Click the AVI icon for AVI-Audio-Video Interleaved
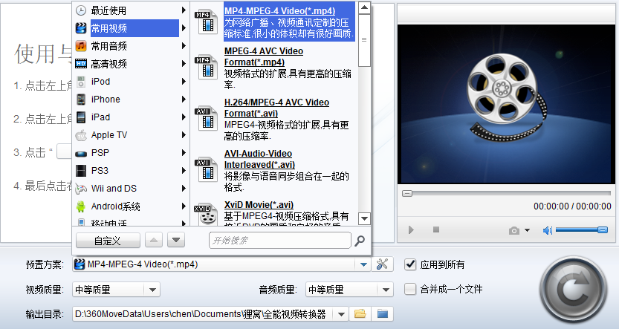 206,169
